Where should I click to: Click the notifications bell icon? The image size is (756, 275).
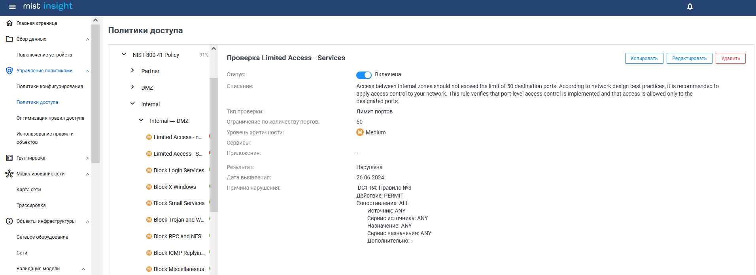(x=690, y=7)
